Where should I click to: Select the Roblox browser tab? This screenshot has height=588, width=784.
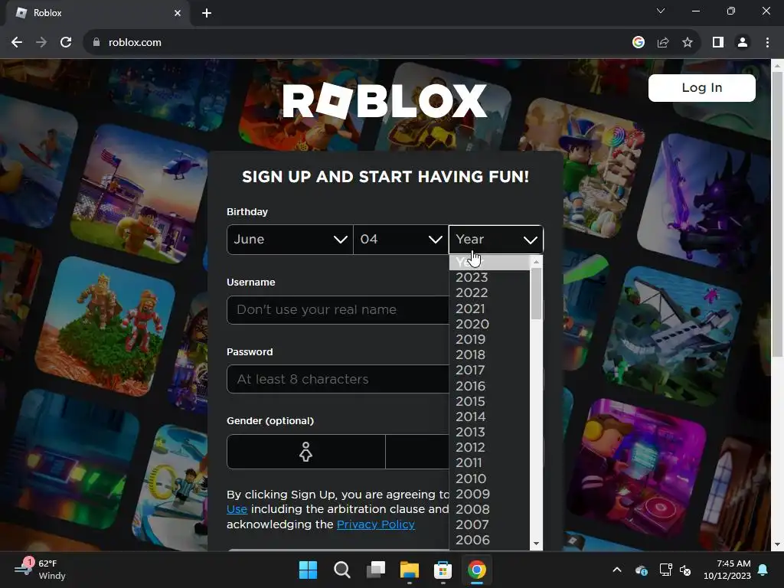97,13
